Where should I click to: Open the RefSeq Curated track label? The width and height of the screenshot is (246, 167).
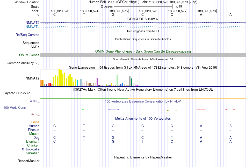click(27, 35)
